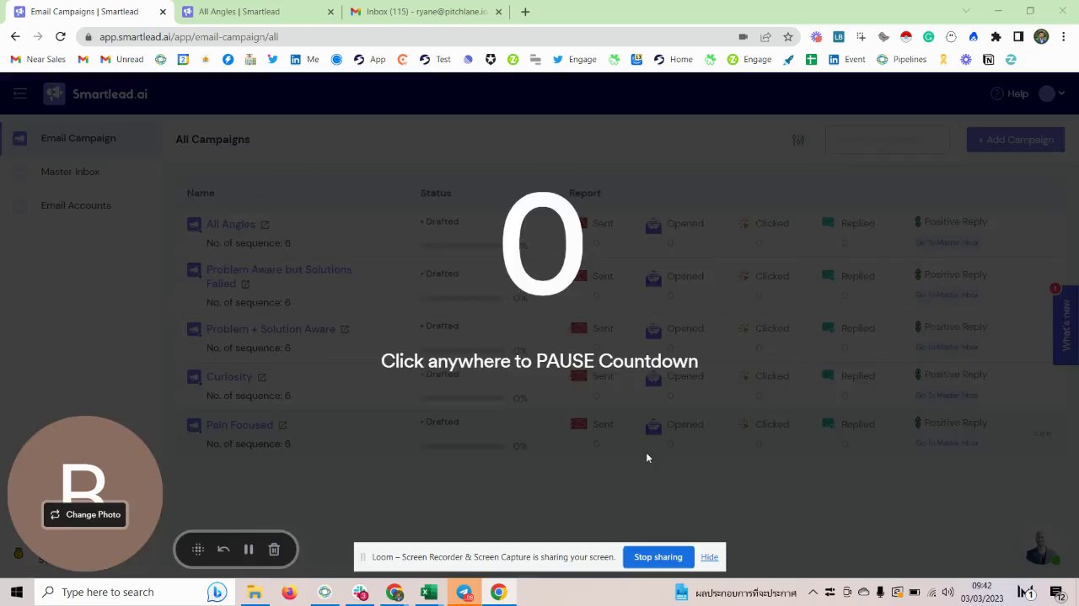The width and height of the screenshot is (1079, 606).
Task: Open Problem Aware but Solutions Failed campaign
Action: point(279,276)
